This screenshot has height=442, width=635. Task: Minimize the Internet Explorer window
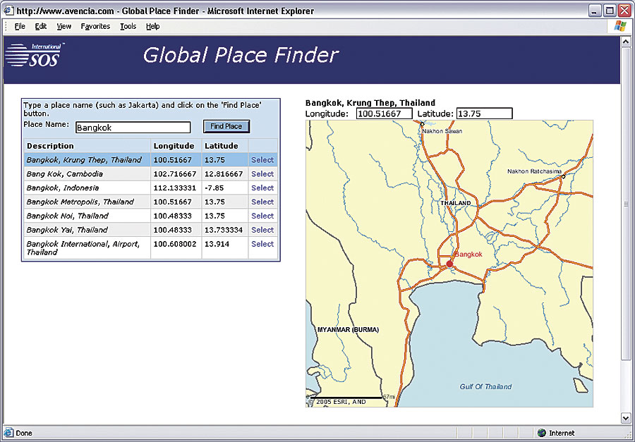595,11
